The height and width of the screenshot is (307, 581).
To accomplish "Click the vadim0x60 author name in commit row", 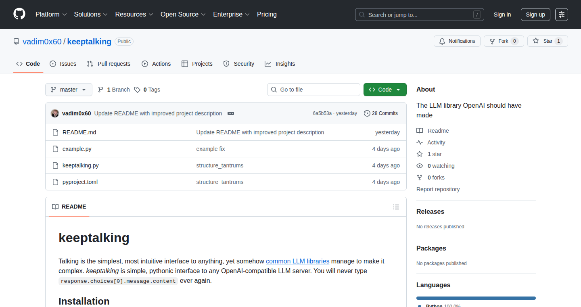I will coord(77,113).
